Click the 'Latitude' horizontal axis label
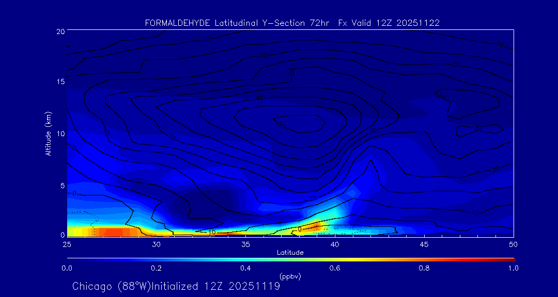 [290, 253]
